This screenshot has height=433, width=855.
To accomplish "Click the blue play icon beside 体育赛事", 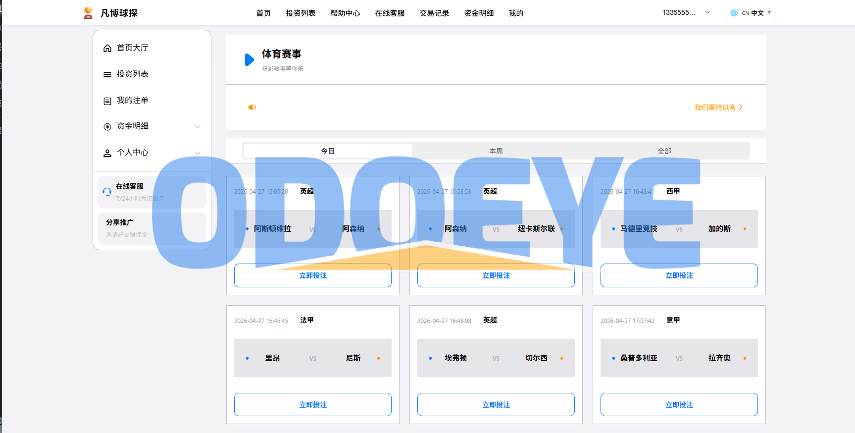I will pyautogui.click(x=250, y=59).
